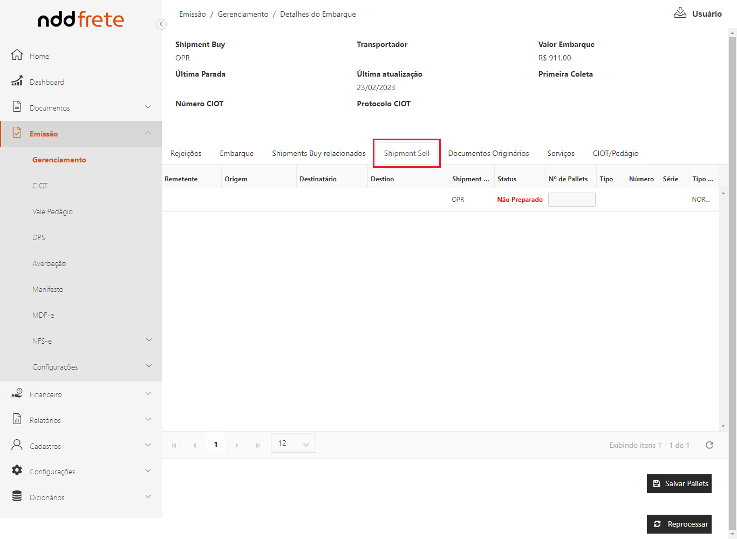The height and width of the screenshot is (539, 737).
Task: Expand the NFS-e submenu
Action: coord(149,340)
